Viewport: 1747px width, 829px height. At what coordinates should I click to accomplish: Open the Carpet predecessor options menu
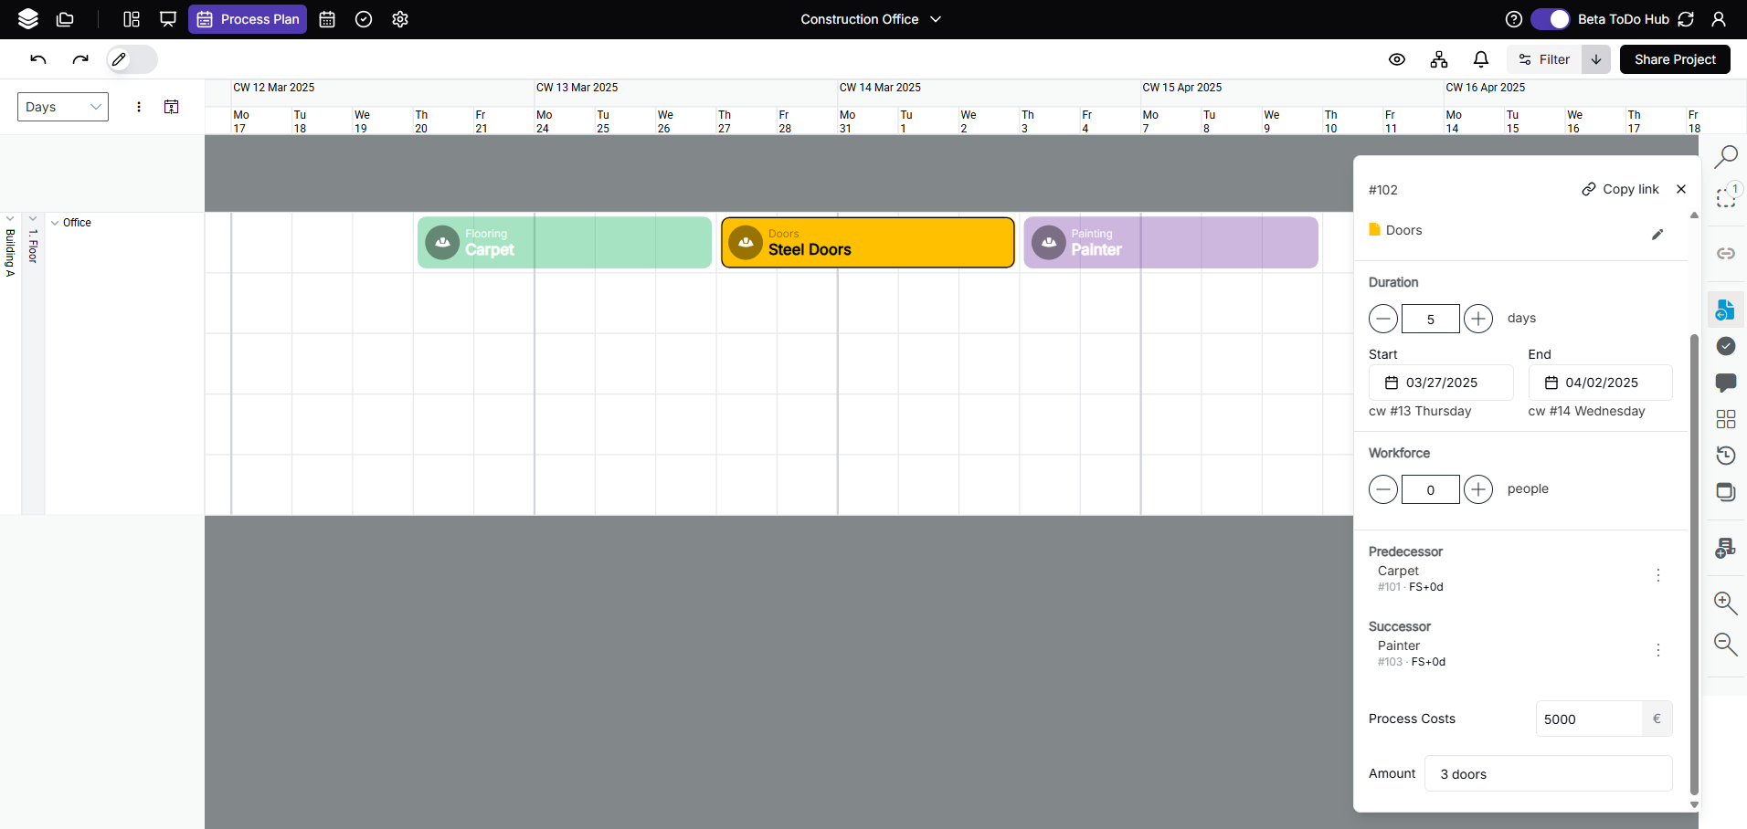coord(1657,575)
